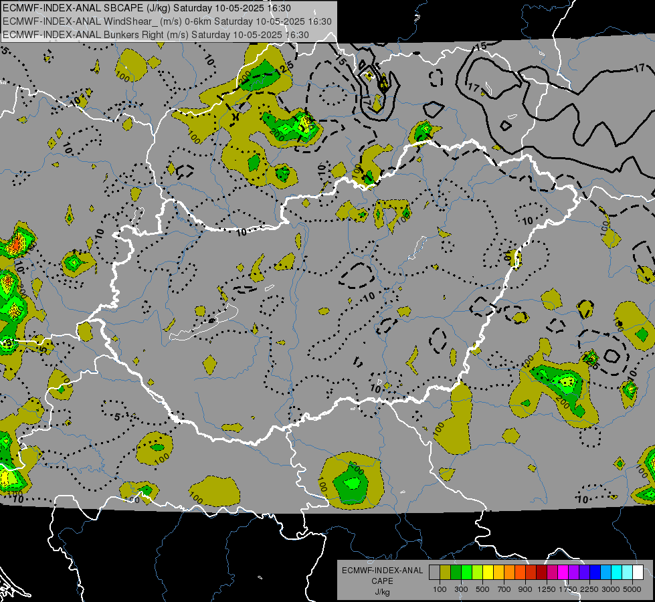The width and height of the screenshot is (655, 602).
Task: Click the legend tick label 1250
Action: (547, 589)
